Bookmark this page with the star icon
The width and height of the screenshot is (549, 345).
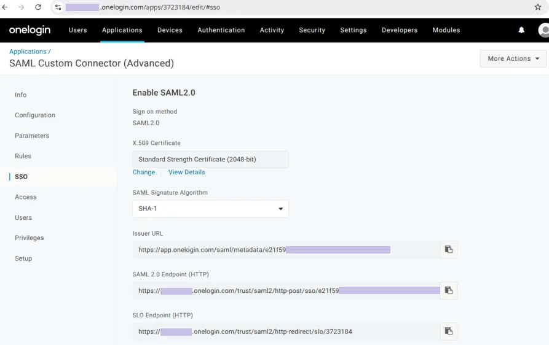click(538, 7)
